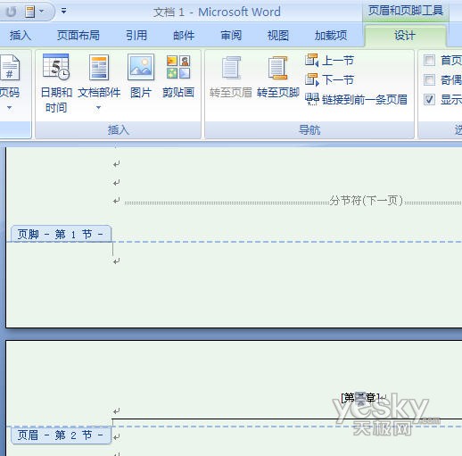
Task: Click the footer Section 1 label tag
Action: point(61,234)
